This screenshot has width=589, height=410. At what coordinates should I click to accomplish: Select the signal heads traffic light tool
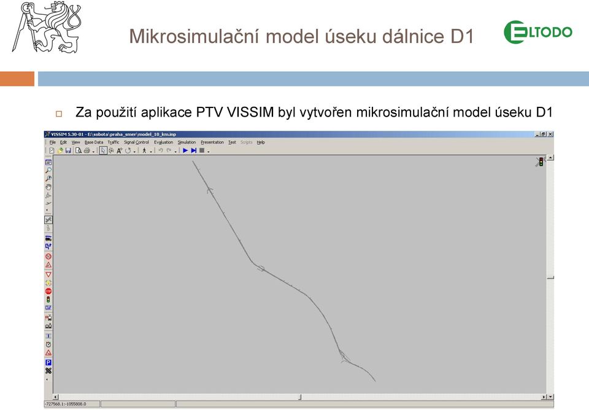48,300
